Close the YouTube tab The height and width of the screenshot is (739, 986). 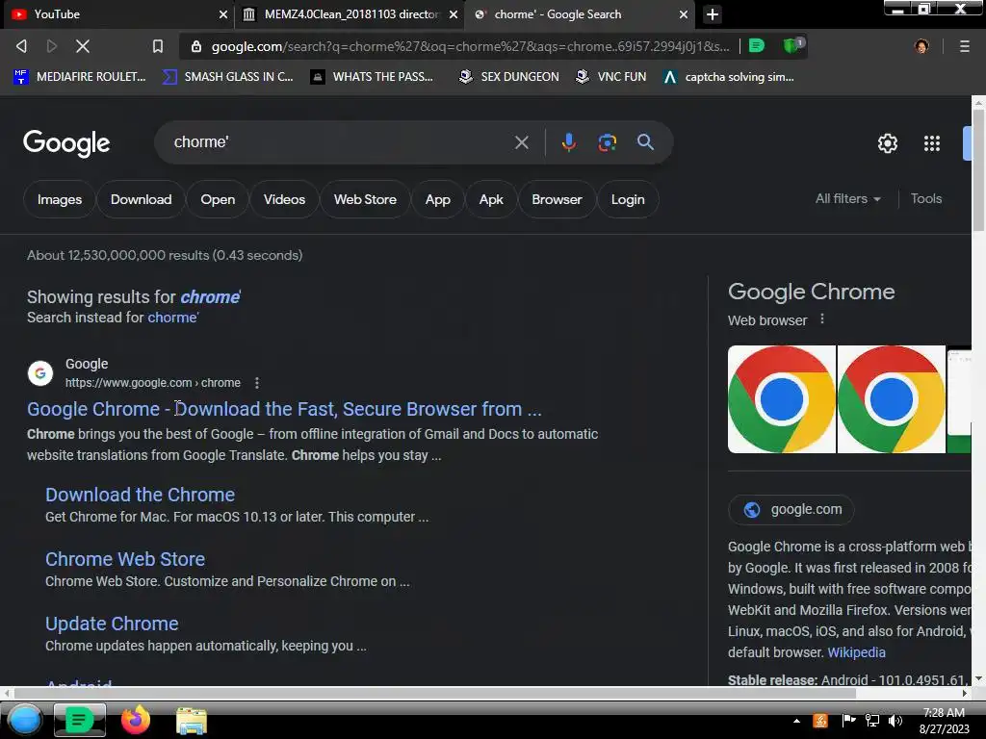(223, 13)
